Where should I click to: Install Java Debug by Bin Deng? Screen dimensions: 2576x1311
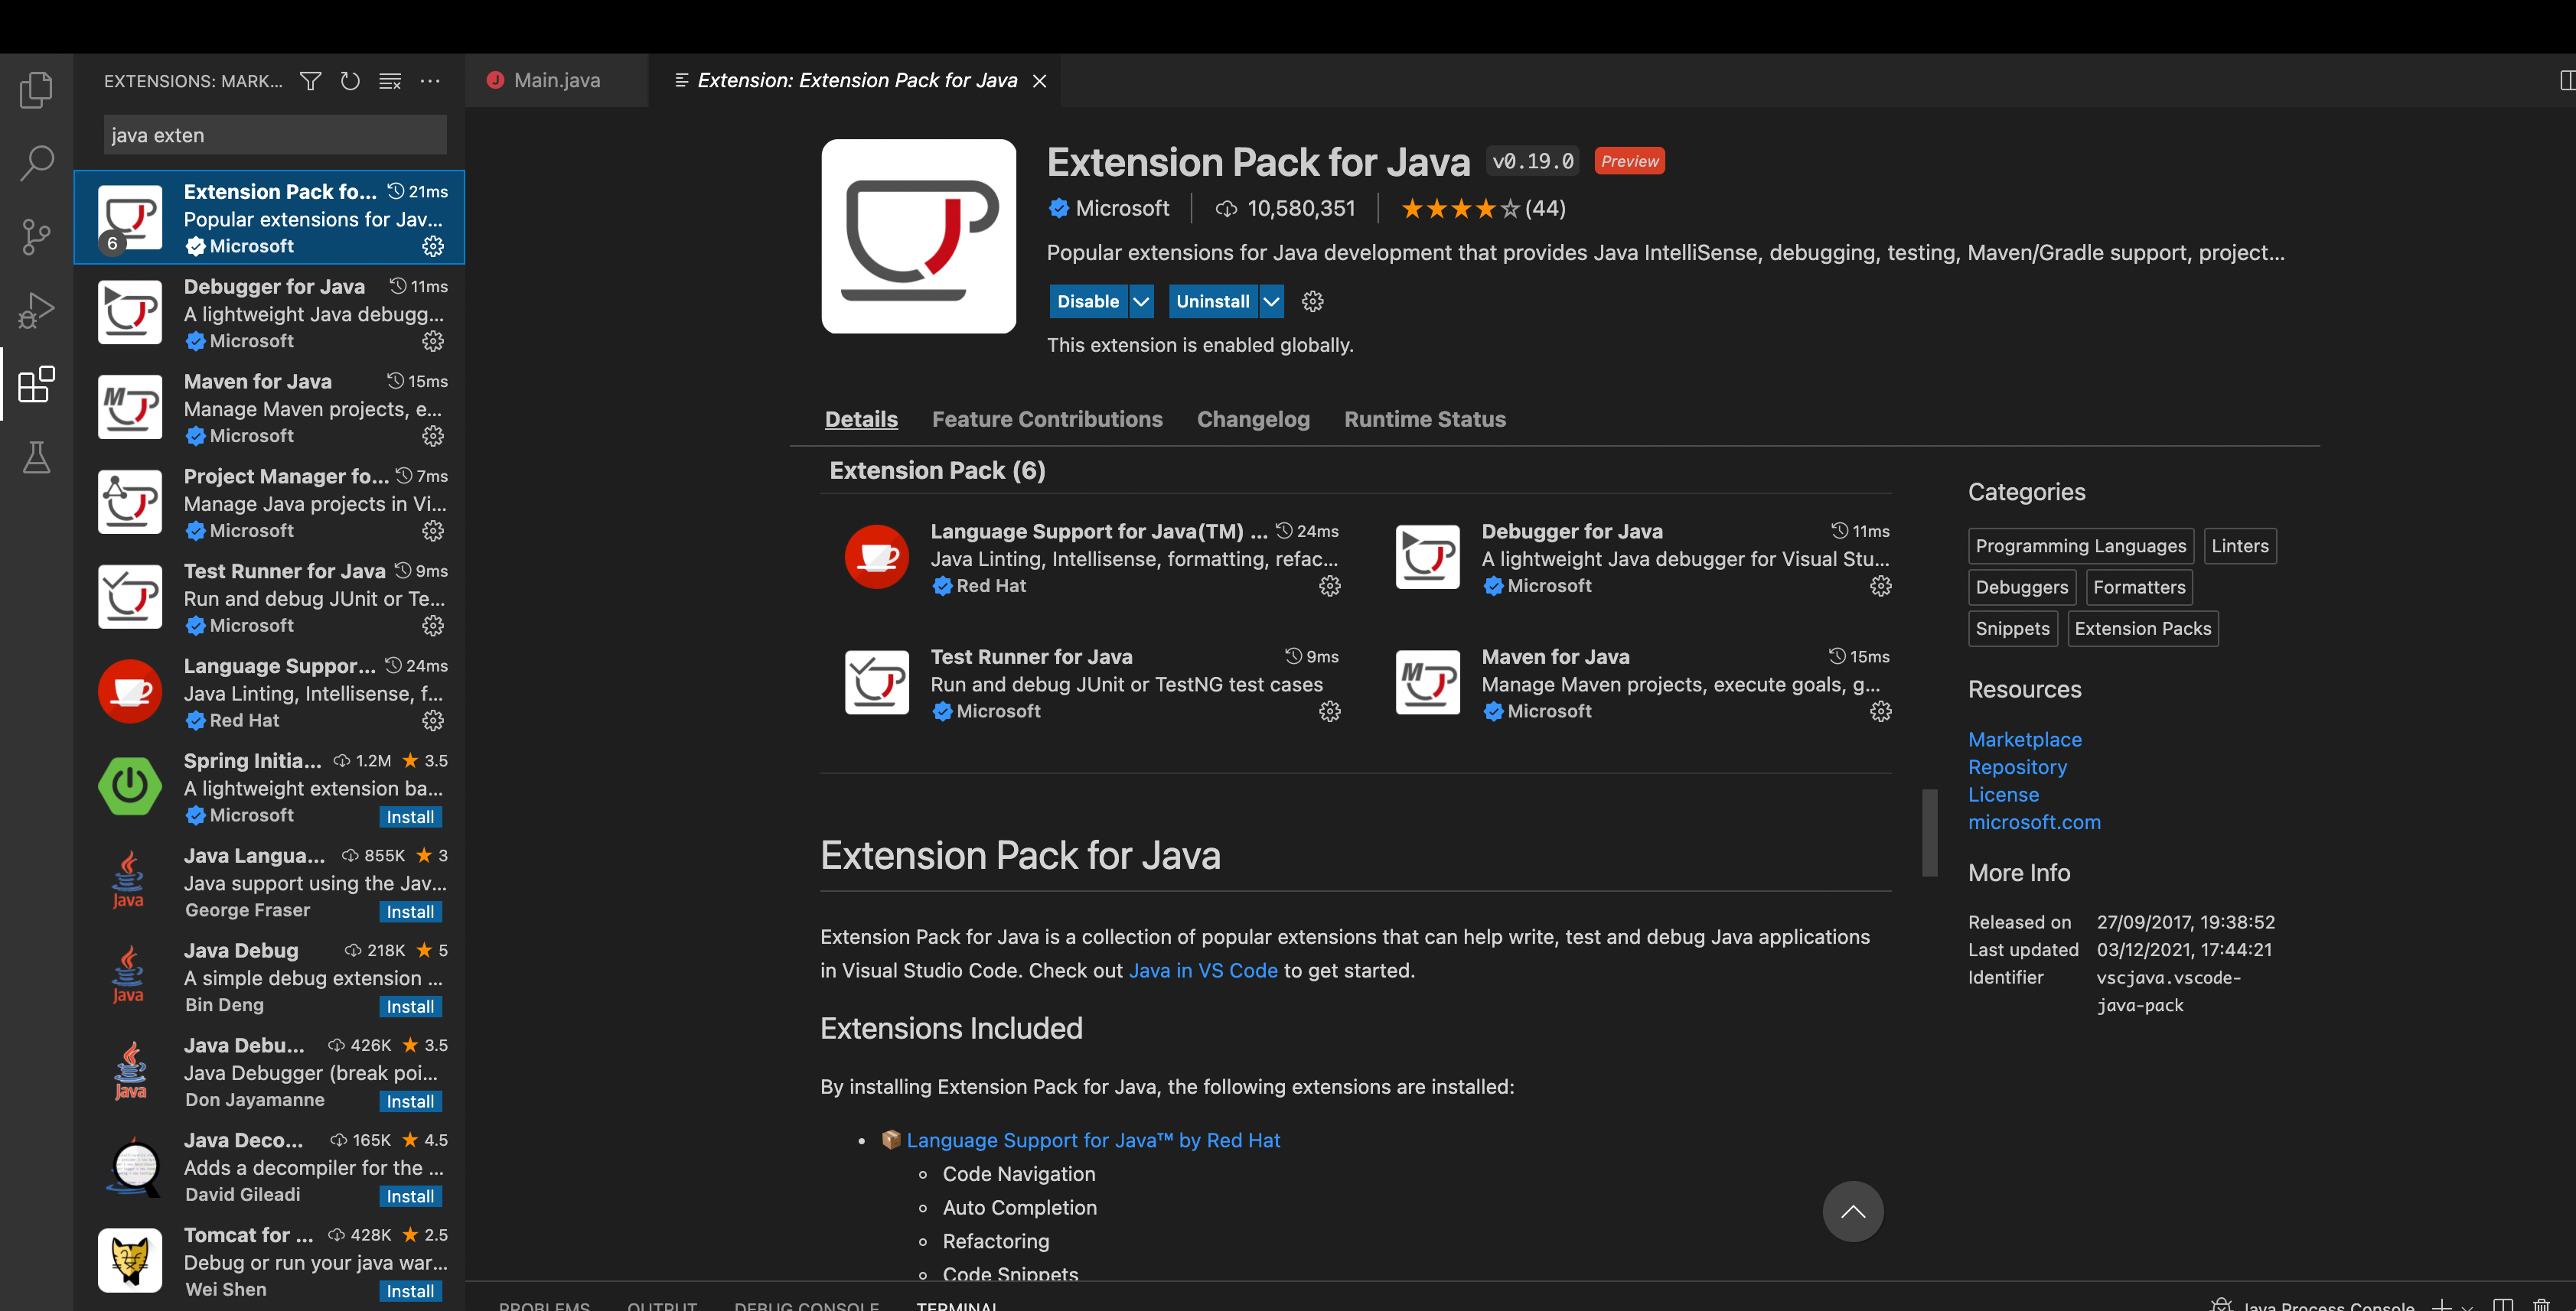pos(410,1007)
